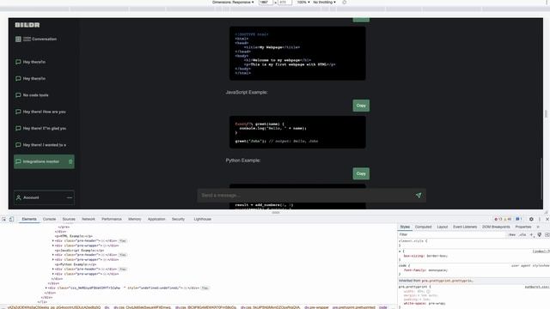The height and width of the screenshot is (309, 550).
Task: Click the viewport height field
Action: coord(284,2)
